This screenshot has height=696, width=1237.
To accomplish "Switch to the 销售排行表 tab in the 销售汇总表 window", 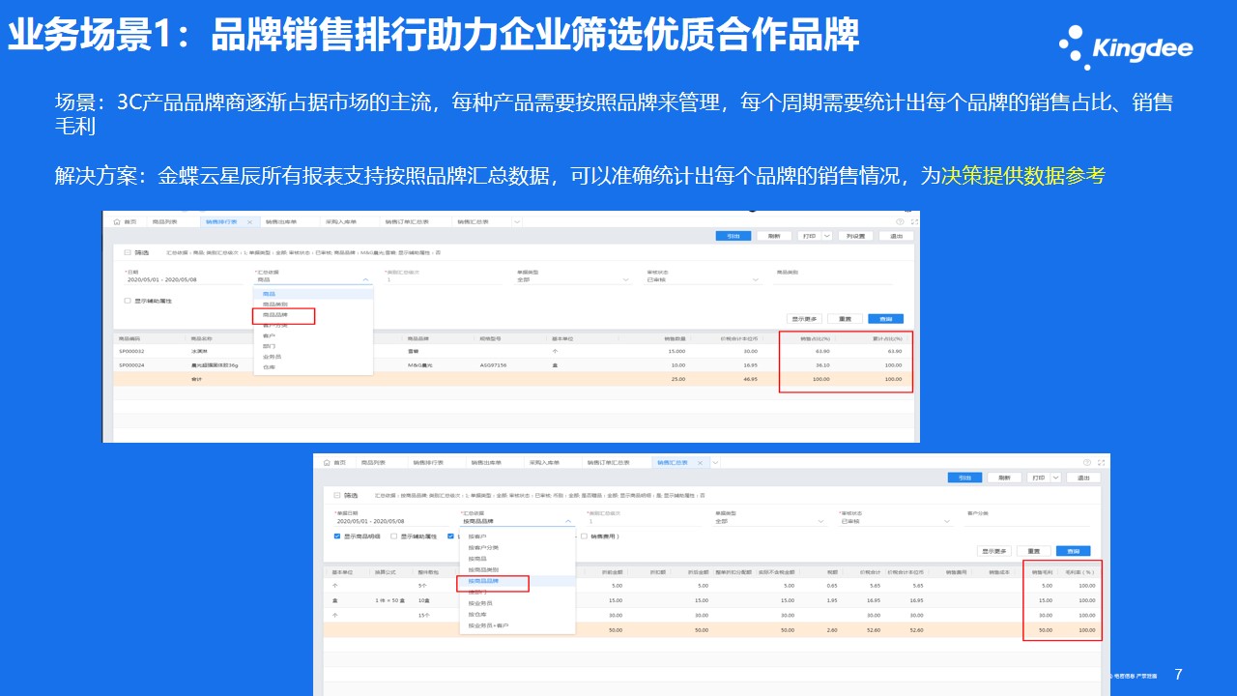I will (x=428, y=463).
